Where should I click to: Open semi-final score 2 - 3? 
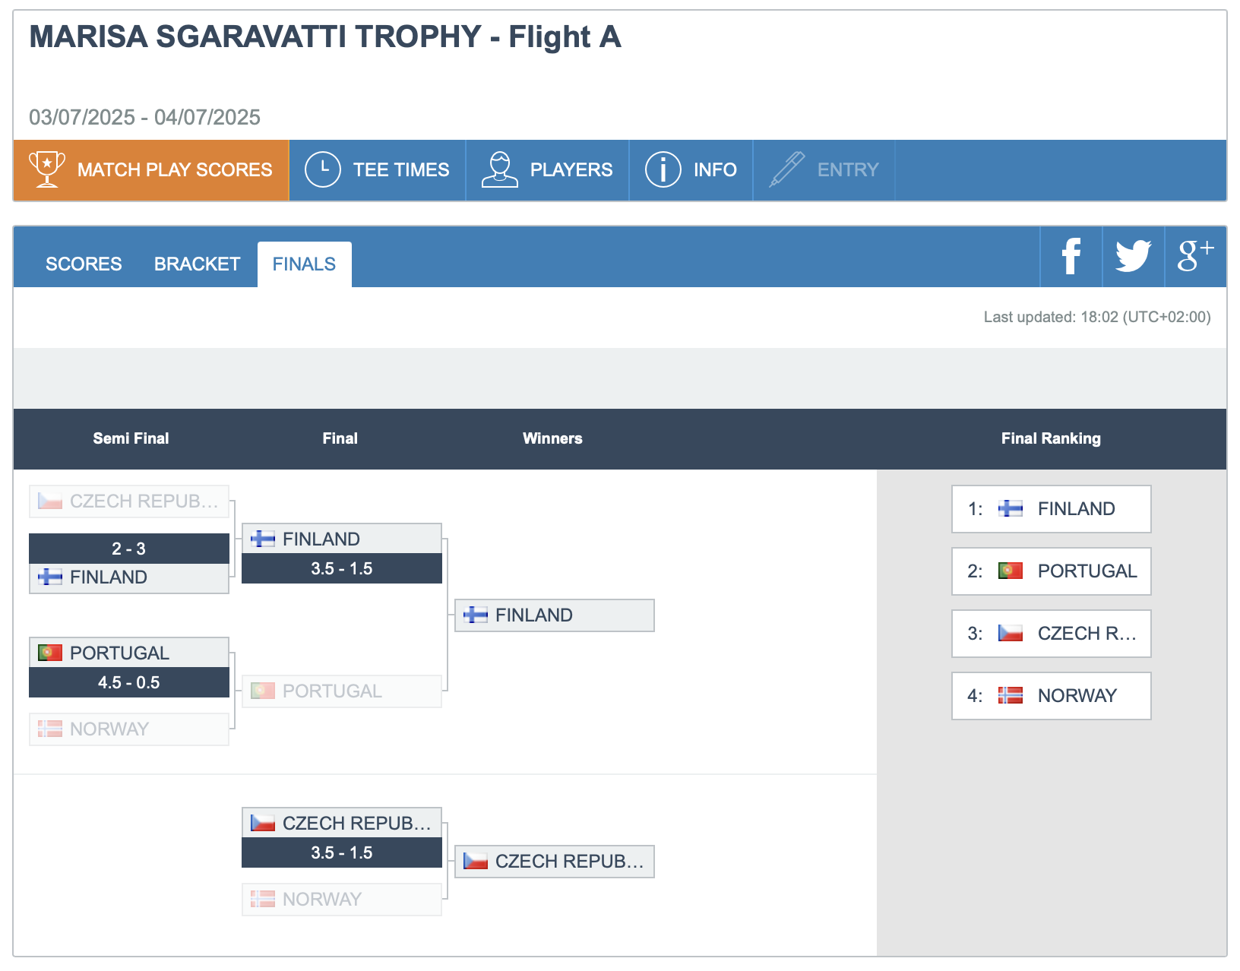[129, 549]
